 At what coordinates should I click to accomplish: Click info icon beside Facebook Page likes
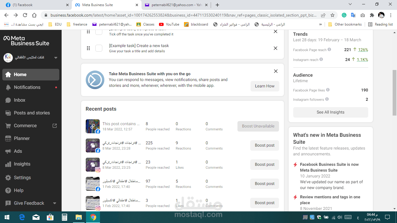click(x=328, y=90)
